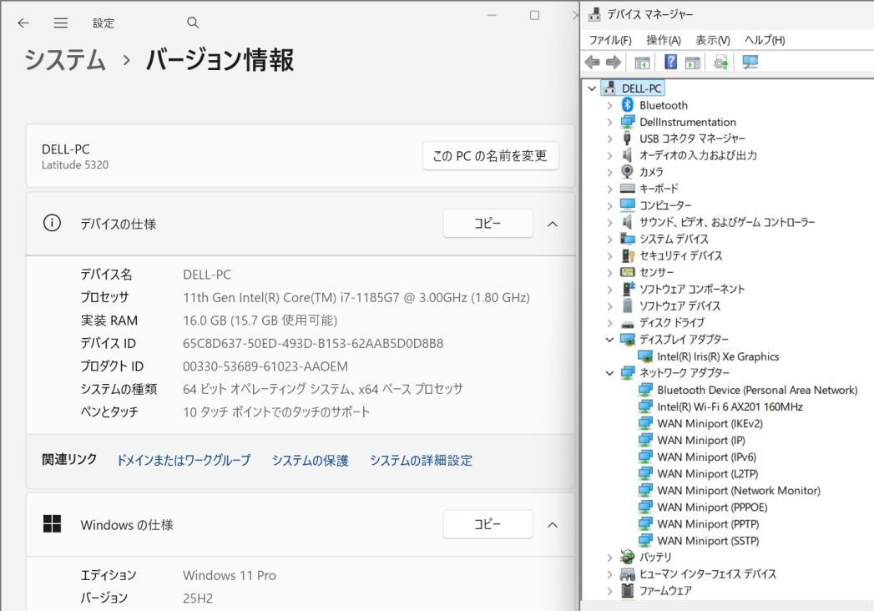874x611 pixels.
Task: Expand the Bluetooth device category
Action: point(609,105)
